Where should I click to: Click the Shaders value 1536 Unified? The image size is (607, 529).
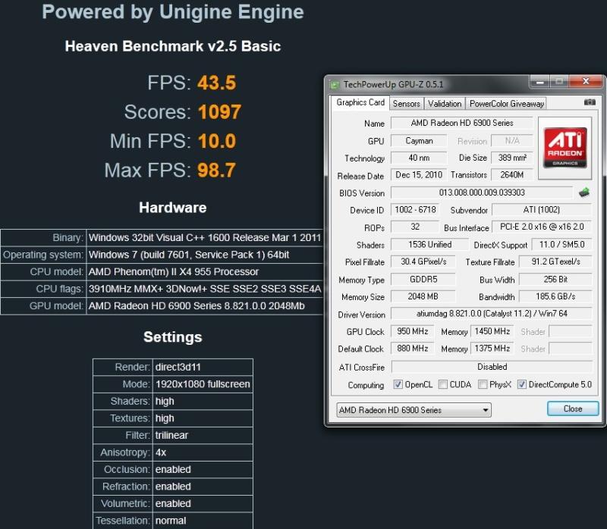click(429, 244)
